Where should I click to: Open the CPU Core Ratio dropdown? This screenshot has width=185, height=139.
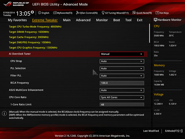[122, 97]
